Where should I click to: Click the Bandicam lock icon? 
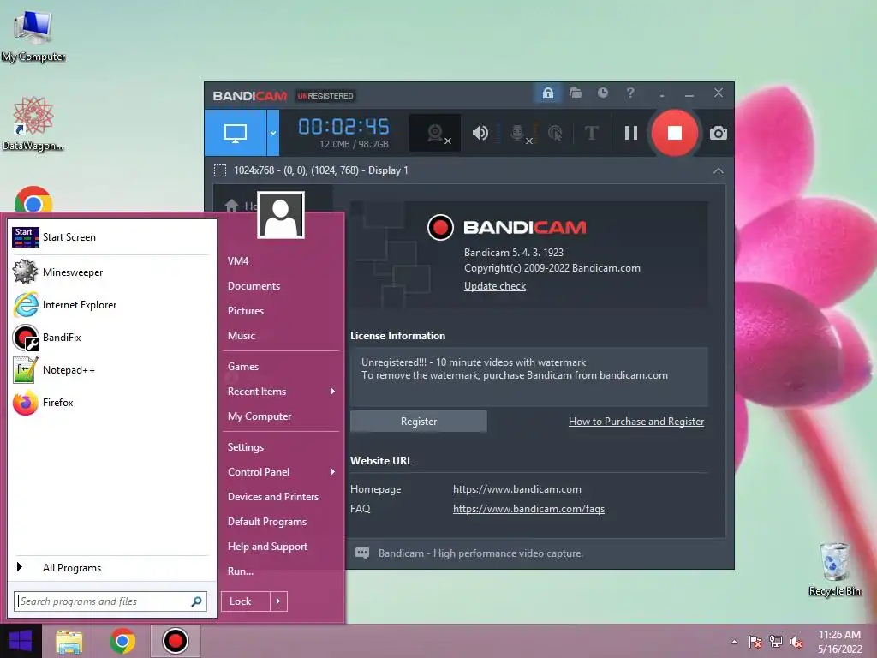pos(547,93)
